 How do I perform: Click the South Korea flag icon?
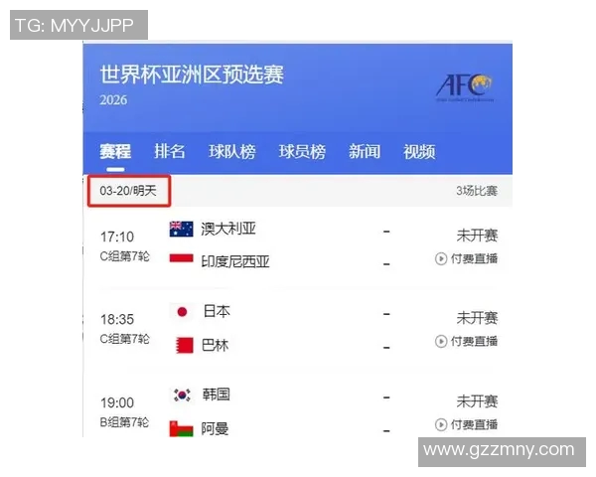[x=182, y=395]
